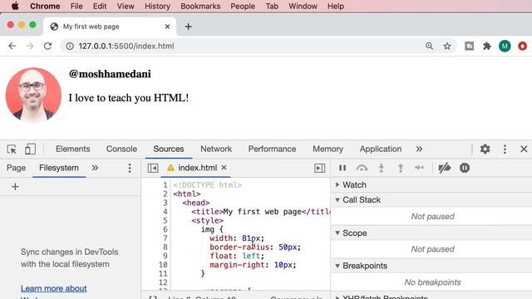Toggle pause on exceptions icon
Image resolution: width=532 pixels, height=299 pixels.
click(465, 168)
